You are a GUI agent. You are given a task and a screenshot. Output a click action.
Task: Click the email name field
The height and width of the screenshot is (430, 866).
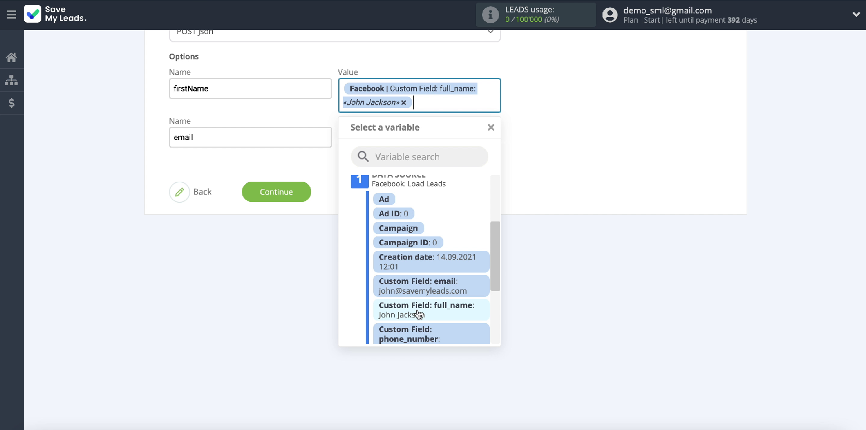click(250, 137)
